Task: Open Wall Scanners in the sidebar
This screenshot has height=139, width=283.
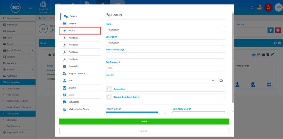Action: pos(13,126)
